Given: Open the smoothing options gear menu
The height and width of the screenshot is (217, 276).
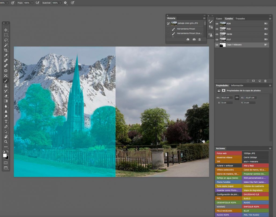Looking at the screenshot, I should coord(65,3).
